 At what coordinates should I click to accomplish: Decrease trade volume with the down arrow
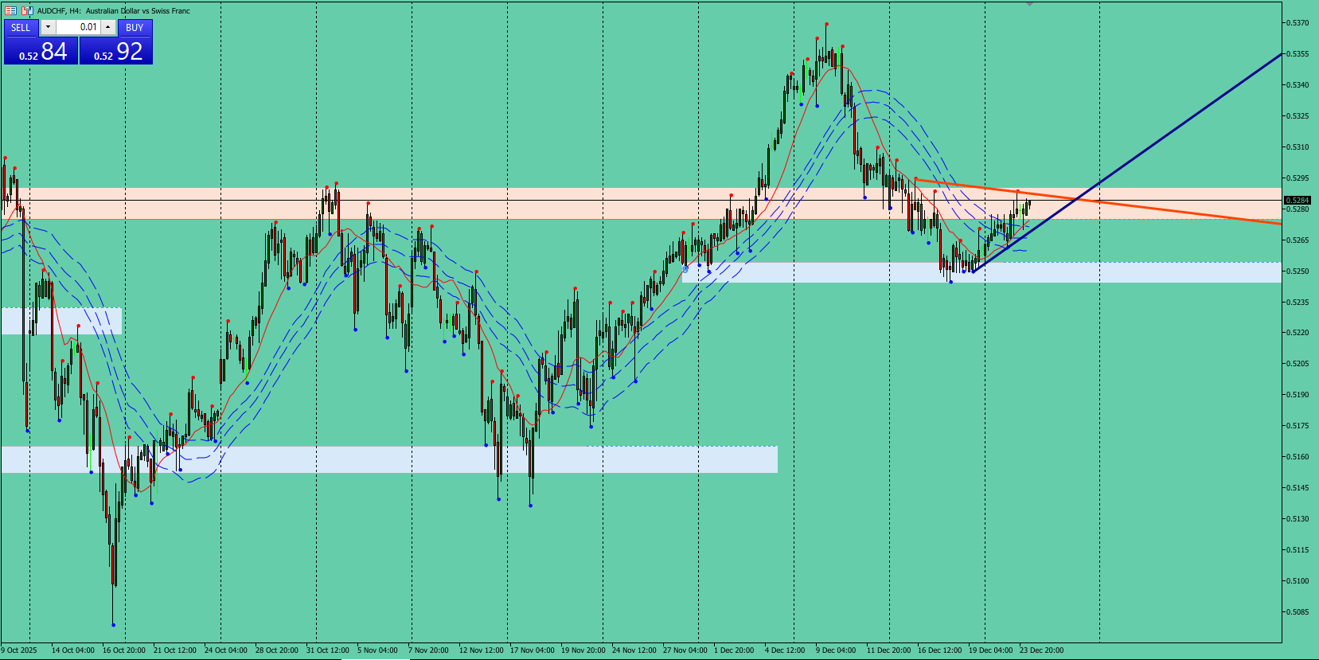tap(48, 27)
